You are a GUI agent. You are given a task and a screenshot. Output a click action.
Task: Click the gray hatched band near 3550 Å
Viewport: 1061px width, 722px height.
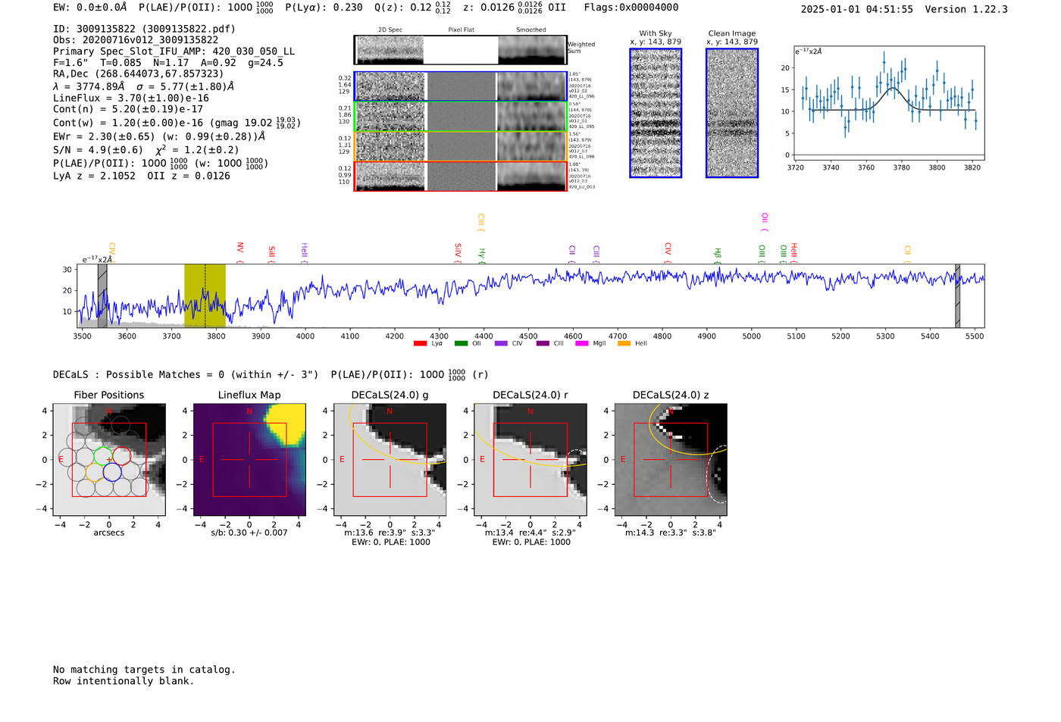[102, 295]
